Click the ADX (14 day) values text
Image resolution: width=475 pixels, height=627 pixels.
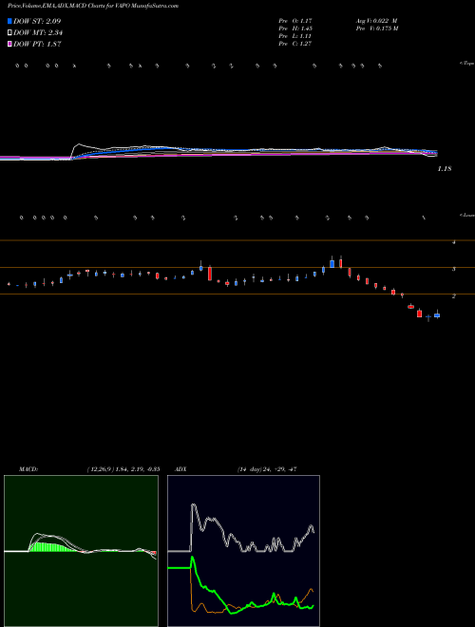click(x=267, y=469)
